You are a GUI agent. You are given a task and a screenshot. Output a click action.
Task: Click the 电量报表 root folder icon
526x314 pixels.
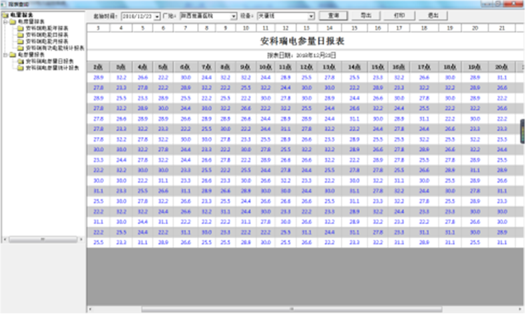coord(6,15)
